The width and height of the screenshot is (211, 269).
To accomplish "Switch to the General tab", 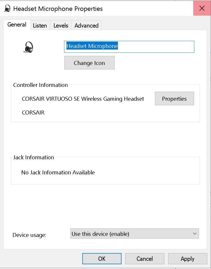I will point(17,25).
